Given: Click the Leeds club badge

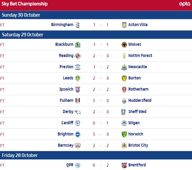Looking at the screenshot, I should click(x=78, y=78).
